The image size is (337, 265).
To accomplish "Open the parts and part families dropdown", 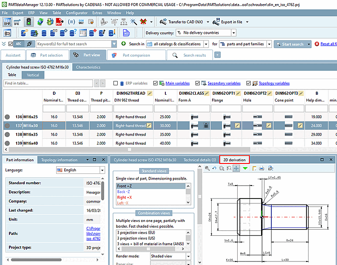I will [x=269, y=44].
